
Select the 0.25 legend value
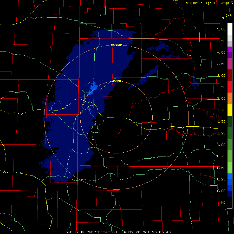[x=221, y=179]
